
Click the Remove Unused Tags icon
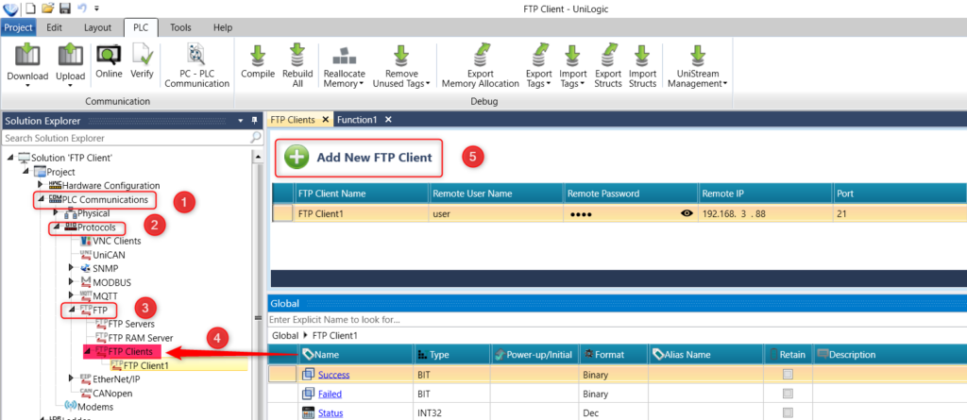pos(401,55)
